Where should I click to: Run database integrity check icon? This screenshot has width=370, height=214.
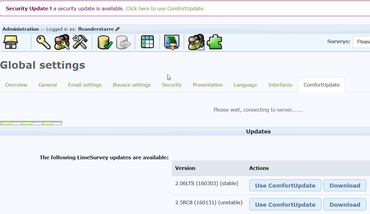105,42
